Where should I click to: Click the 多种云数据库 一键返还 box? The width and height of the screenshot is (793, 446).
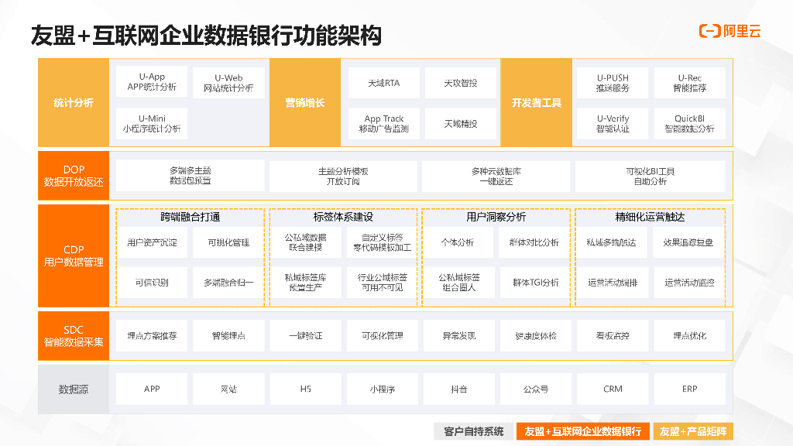point(496,176)
